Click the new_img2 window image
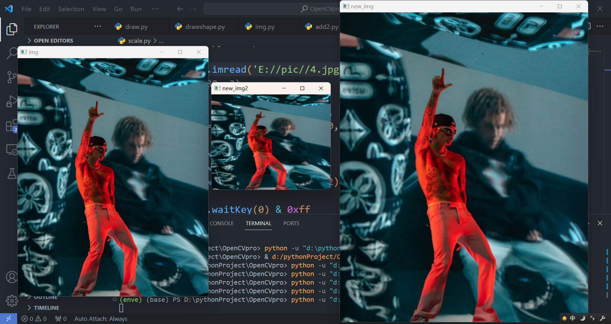 pos(271,142)
